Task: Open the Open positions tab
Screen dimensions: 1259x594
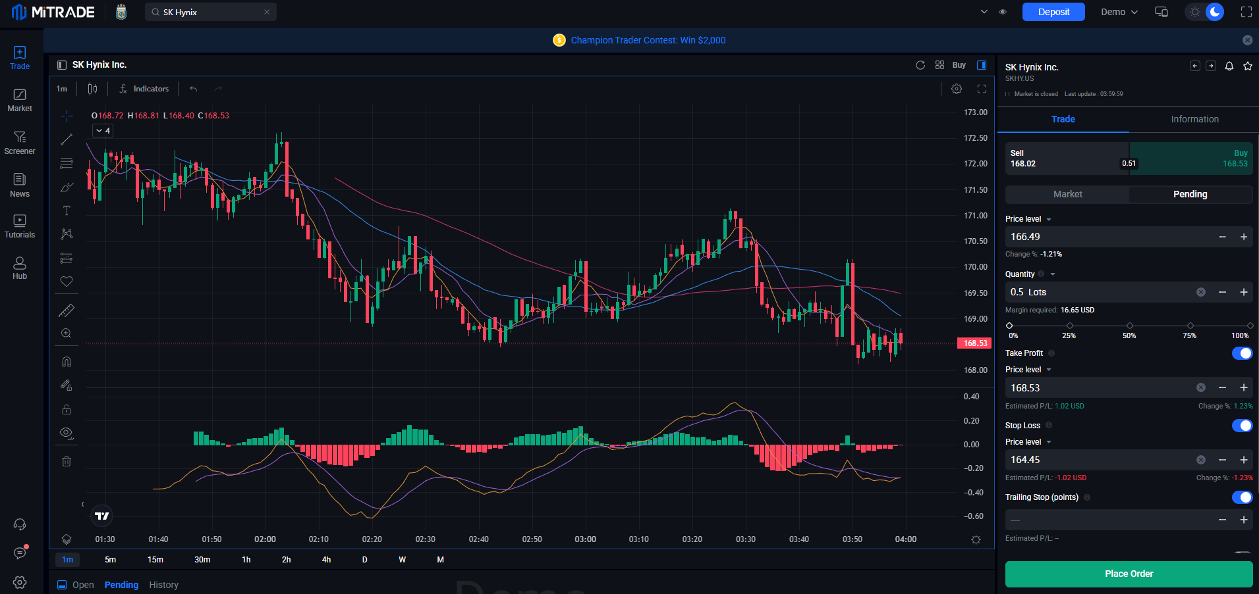Action: pyautogui.click(x=83, y=585)
